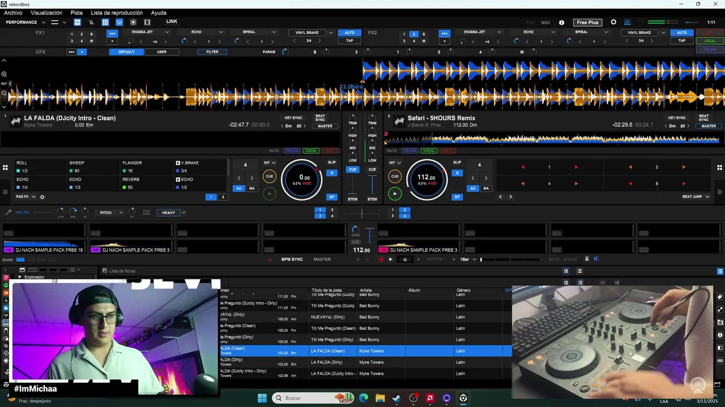Toggle deck 1 VOCAL stem mute
This screenshot has width=725, height=407.
tap(311, 151)
